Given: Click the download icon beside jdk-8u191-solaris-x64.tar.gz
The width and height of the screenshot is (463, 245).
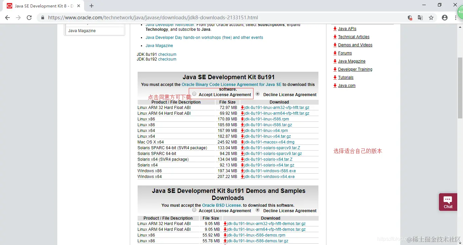Looking at the screenshot, I should coord(243,165).
